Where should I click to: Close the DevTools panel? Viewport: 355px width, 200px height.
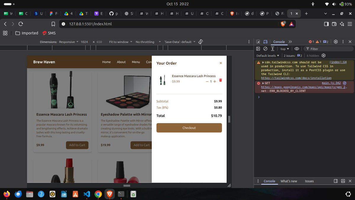(x=350, y=42)
